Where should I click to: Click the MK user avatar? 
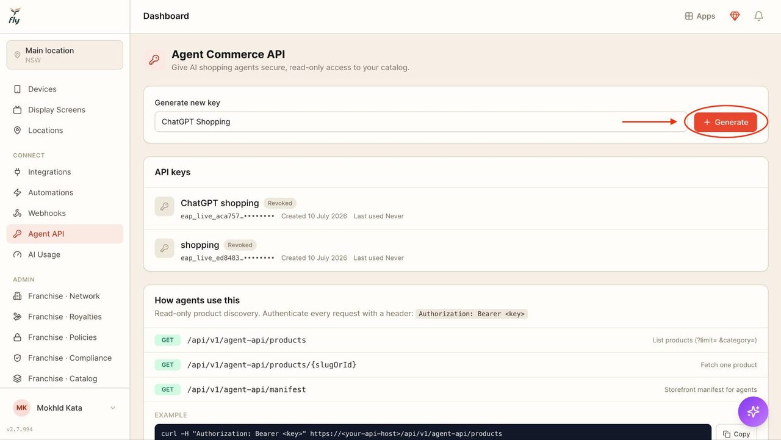click(x=22, y=408)
